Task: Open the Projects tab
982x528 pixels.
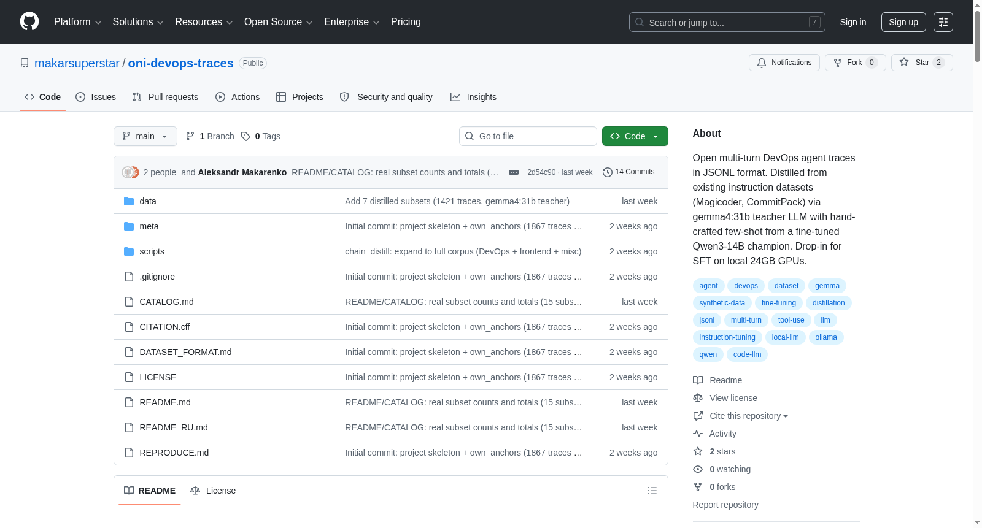Action: pos(300,97)
